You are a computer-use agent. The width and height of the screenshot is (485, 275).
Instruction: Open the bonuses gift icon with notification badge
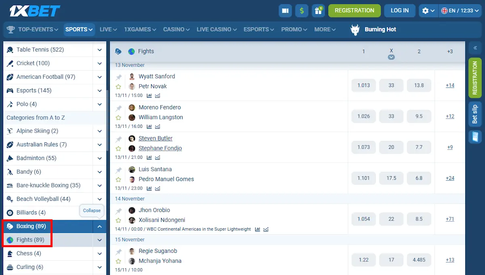(318, 10)
